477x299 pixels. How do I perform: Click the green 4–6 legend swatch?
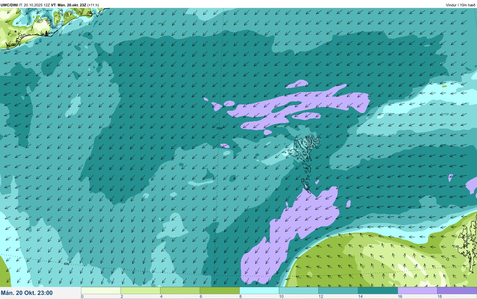point(180,290)
